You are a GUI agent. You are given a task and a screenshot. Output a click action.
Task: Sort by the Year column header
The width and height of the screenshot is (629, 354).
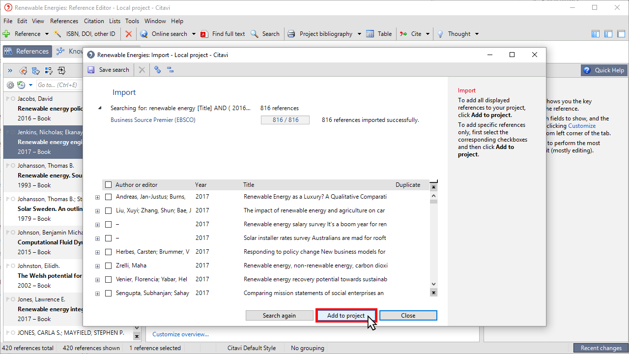[x=200, y=185]
